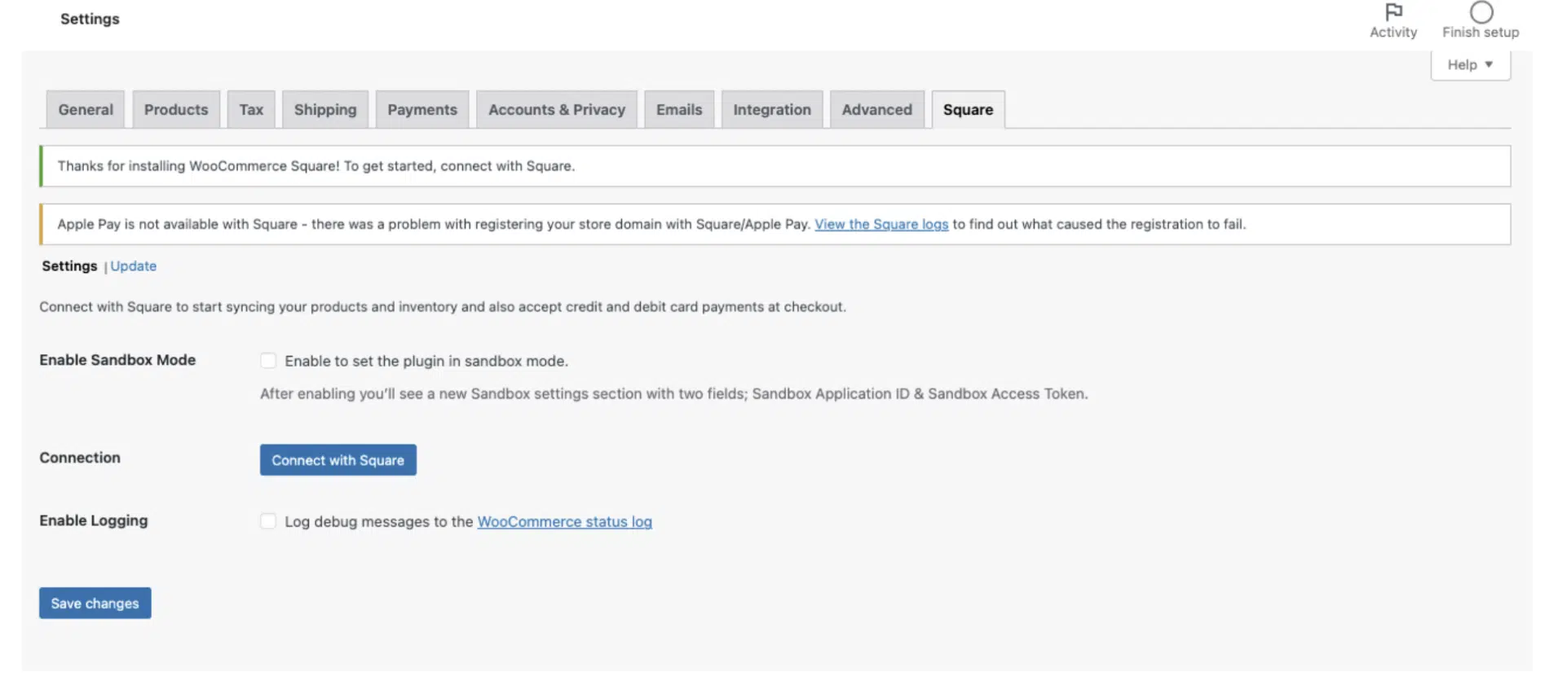
Task: Tick the Enable Logging checkbox
Action: pos(268,521)
